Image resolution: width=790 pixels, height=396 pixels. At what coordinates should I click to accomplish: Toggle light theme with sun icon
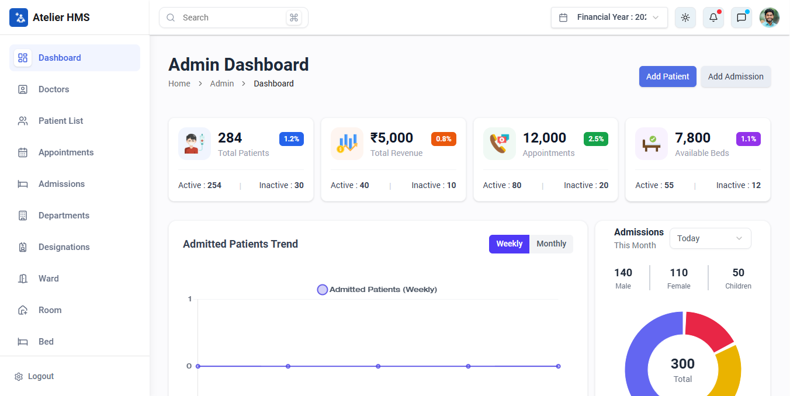pyautogui.click(x=685, y=18)
